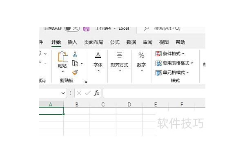Click the formula bar confirm checkmark
This screenshot has height=163, width=245.
[88, 93]
